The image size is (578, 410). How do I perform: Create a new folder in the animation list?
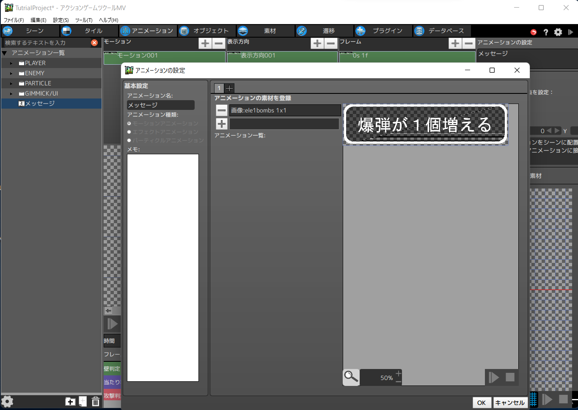click(x=70, y=402)
